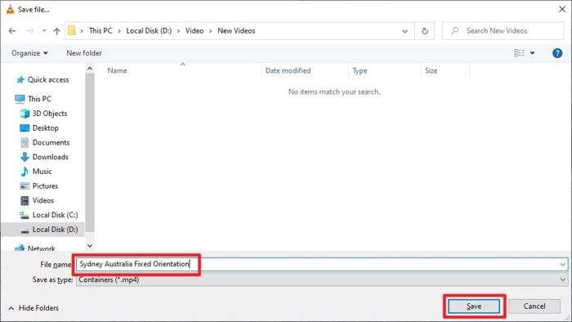The height and width of the screenshot is (322, 572).
Task: Expand File name dropdown arrow
Action: [x=562, y=264]
